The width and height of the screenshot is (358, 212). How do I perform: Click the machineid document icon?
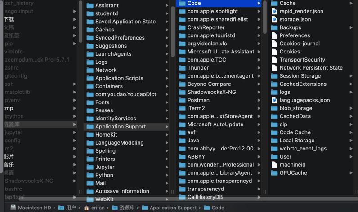[x=274, y=164]
